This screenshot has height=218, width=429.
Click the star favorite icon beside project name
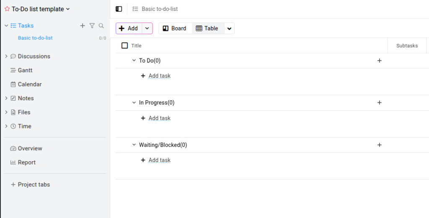point(7,9)
